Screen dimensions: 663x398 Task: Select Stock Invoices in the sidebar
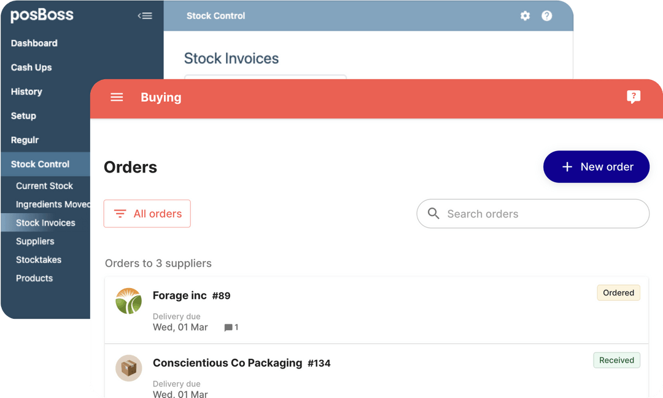pos(45,223)
